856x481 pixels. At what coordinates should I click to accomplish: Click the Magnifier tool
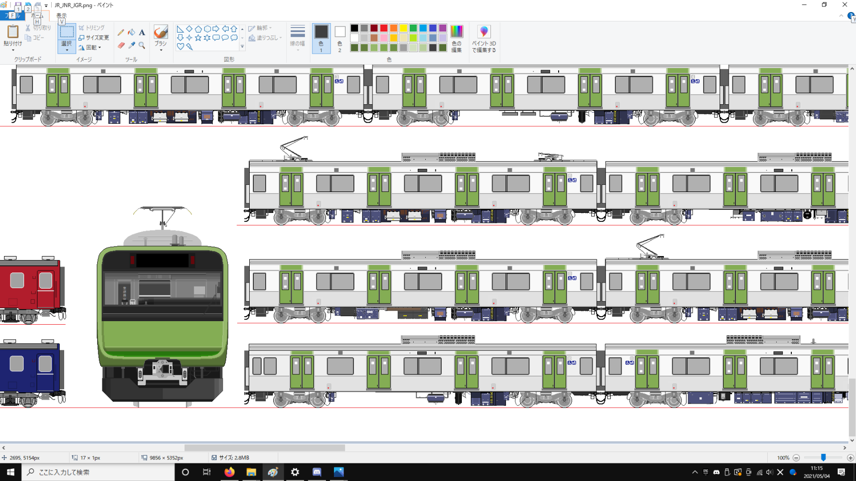click(142, 46)
